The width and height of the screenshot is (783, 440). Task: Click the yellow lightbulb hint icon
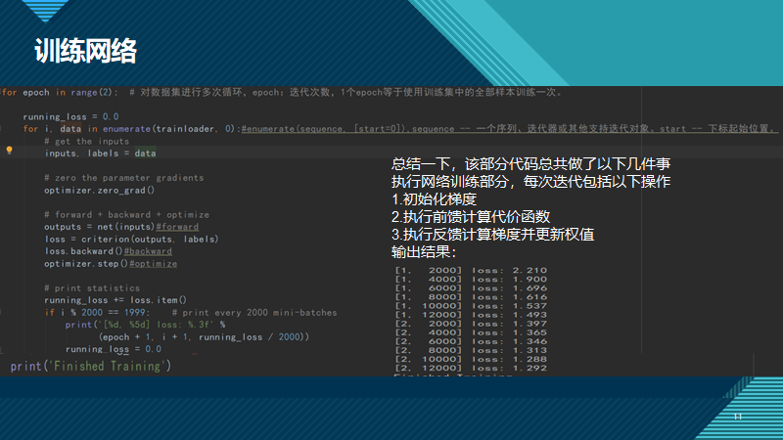pos(9,150)
